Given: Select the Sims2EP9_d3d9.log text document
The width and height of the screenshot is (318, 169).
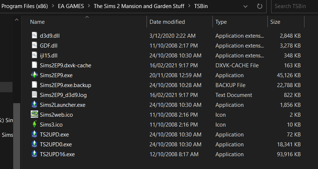Looking at the screenshot, I should click(63, 95).
